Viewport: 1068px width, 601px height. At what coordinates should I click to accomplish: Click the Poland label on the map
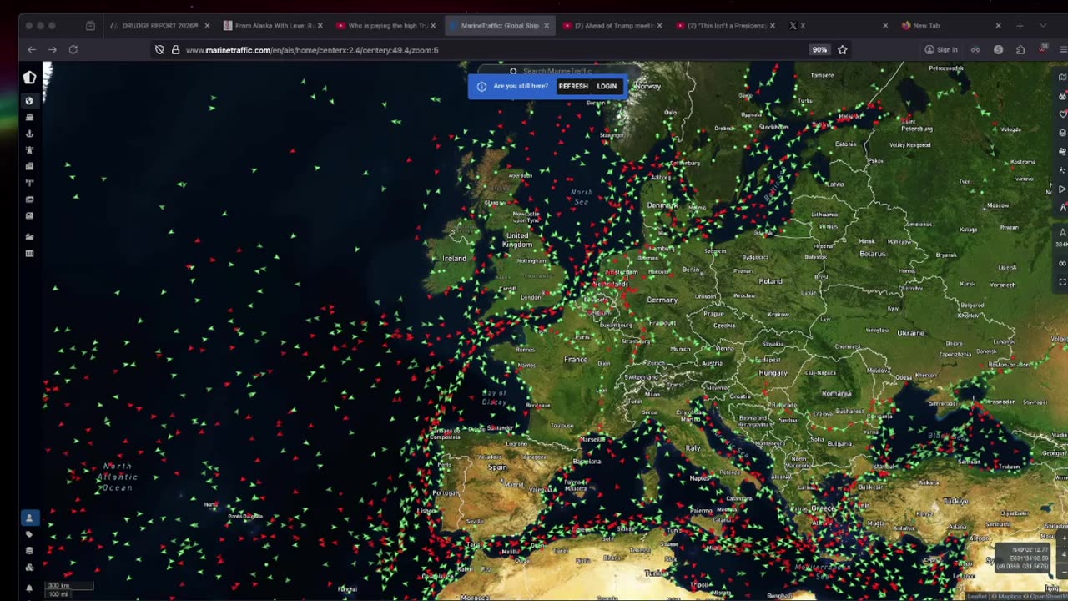point(770,281)
